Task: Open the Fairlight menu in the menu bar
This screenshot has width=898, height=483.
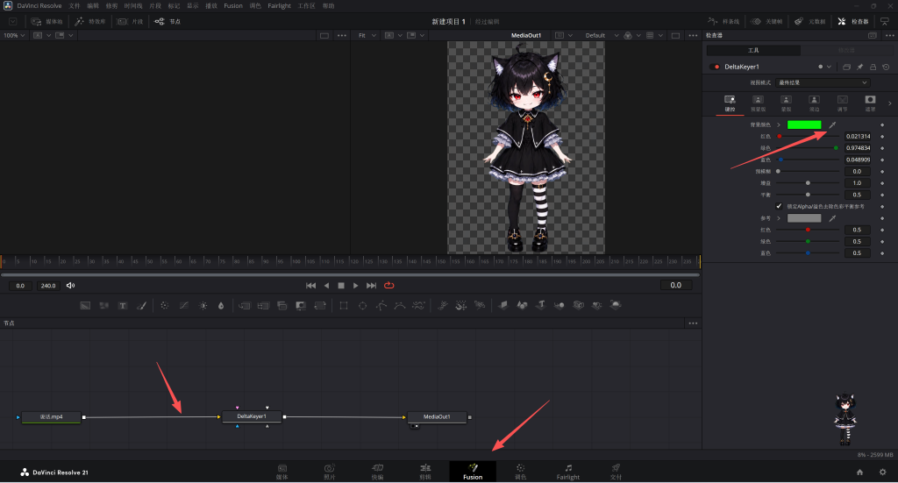Action: (280, 6)
